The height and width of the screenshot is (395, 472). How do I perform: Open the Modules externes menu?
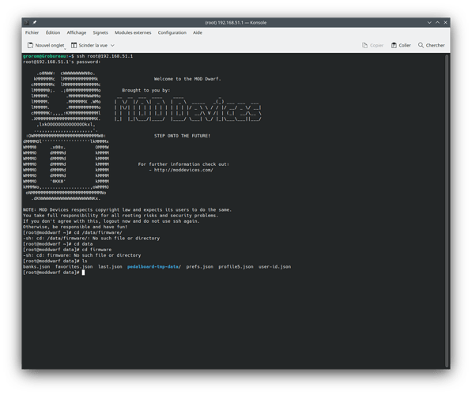tap(133, 32)
